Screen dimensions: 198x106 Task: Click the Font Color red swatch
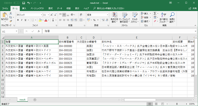[x=46, y=20]
